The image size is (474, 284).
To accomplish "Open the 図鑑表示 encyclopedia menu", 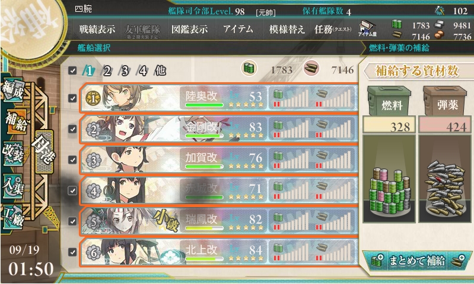I will [189, 29].
